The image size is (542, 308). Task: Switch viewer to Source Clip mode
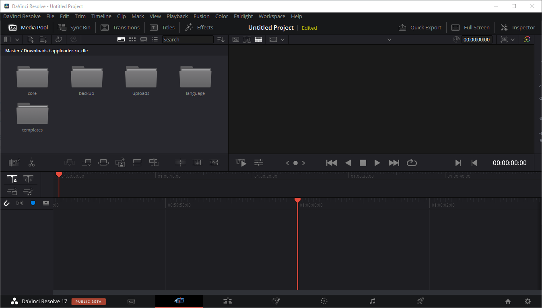(x=236, y=39)
